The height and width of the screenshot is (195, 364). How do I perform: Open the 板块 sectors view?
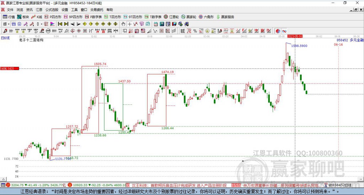23,17
